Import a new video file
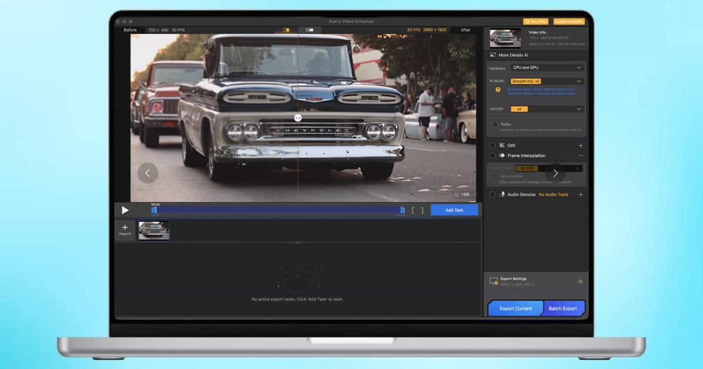The image size is (703, 369). point(125,230)
